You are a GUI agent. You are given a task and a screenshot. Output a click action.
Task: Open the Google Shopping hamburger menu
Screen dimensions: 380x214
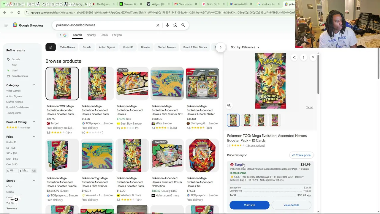[x=6, y=25]
